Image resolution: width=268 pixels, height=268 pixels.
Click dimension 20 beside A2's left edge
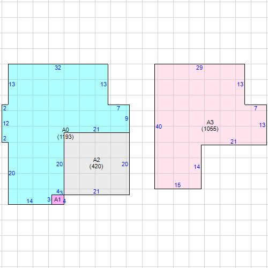pyautogui.click(x=59, y=164)
